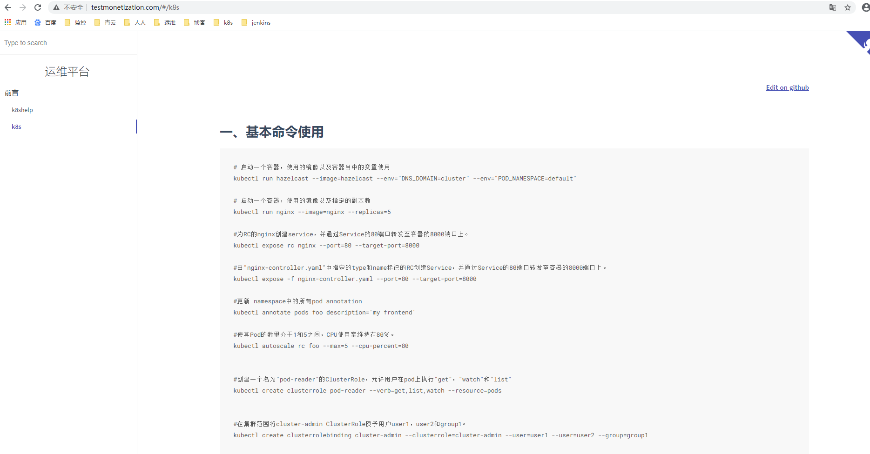The width and height of the screenshot is (870, 454).
Task: Click the kubectl create clusterrole pod-reader line
Action: pyautogui.click(x=367, y=391)
